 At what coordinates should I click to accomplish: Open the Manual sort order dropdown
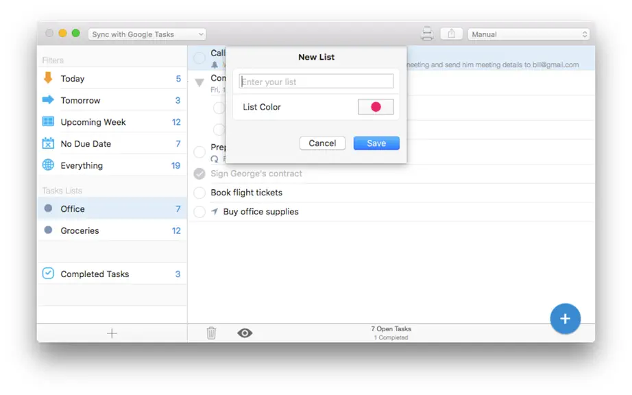[x=528, y=34]
